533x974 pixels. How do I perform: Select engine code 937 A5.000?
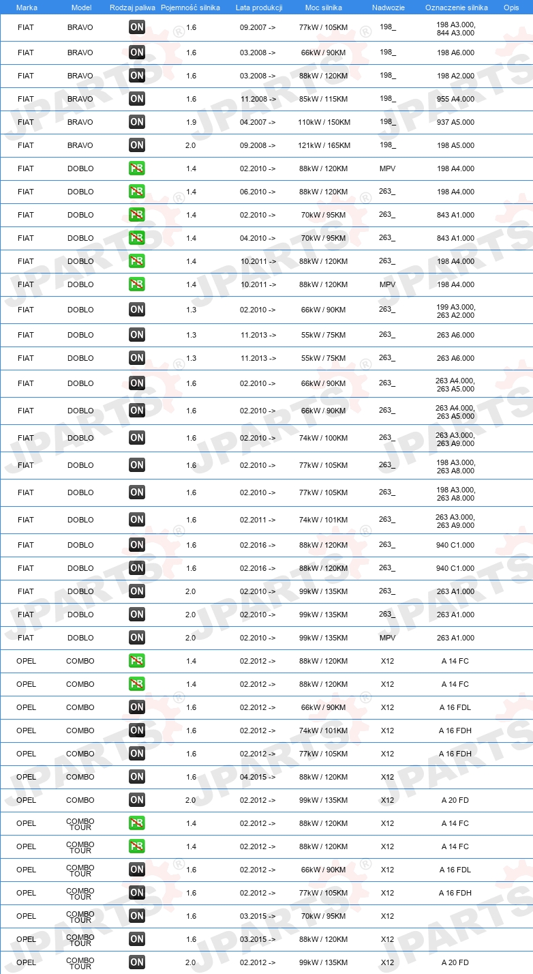click(455, 122)
